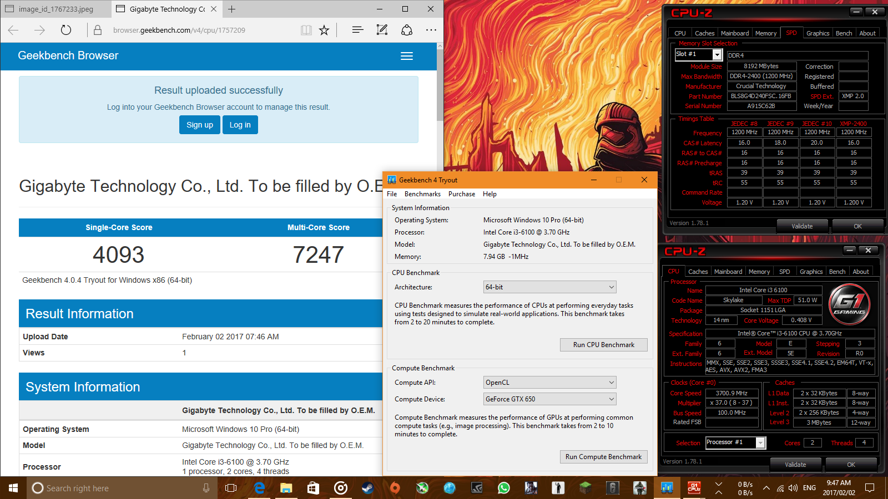This screenshot has height=499, width=888.
Task: Open WhatsApp from taskbar
Action: coord(503,488)
